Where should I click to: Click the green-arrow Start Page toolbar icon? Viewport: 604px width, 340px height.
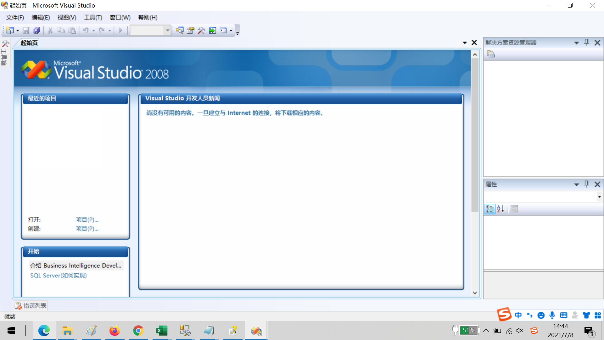(x=213, y=31)
